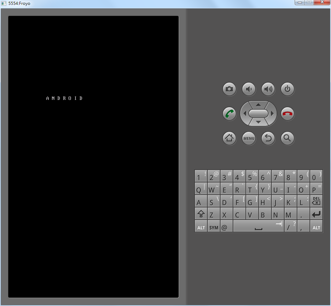Tap the Shift arrow key

point(201,214)
